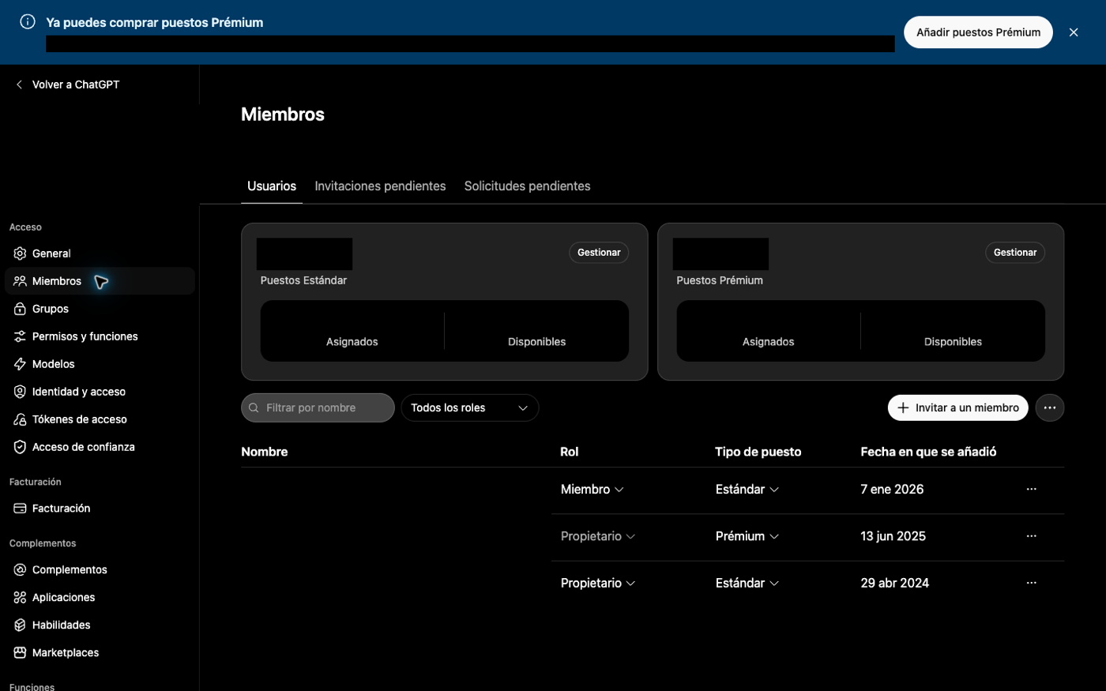Click the back arrow beside Volver a ChatGPT
Image resolution: width=1106 pixels, height=691 pixels.
(19, 84)
